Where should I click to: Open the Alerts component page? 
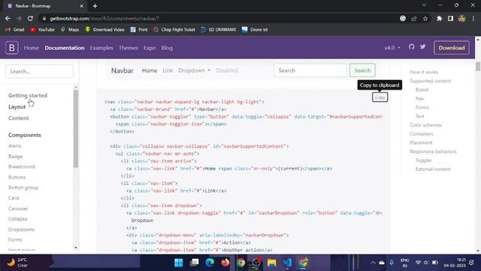click(15, 146)
